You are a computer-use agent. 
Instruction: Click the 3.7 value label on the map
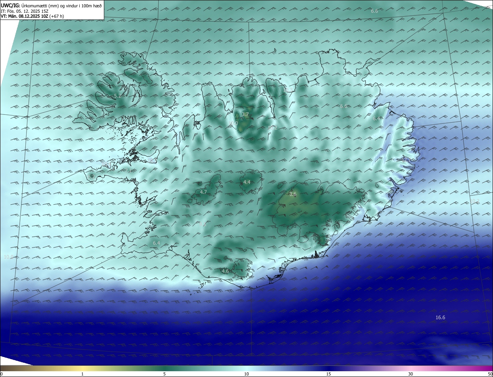245,114
